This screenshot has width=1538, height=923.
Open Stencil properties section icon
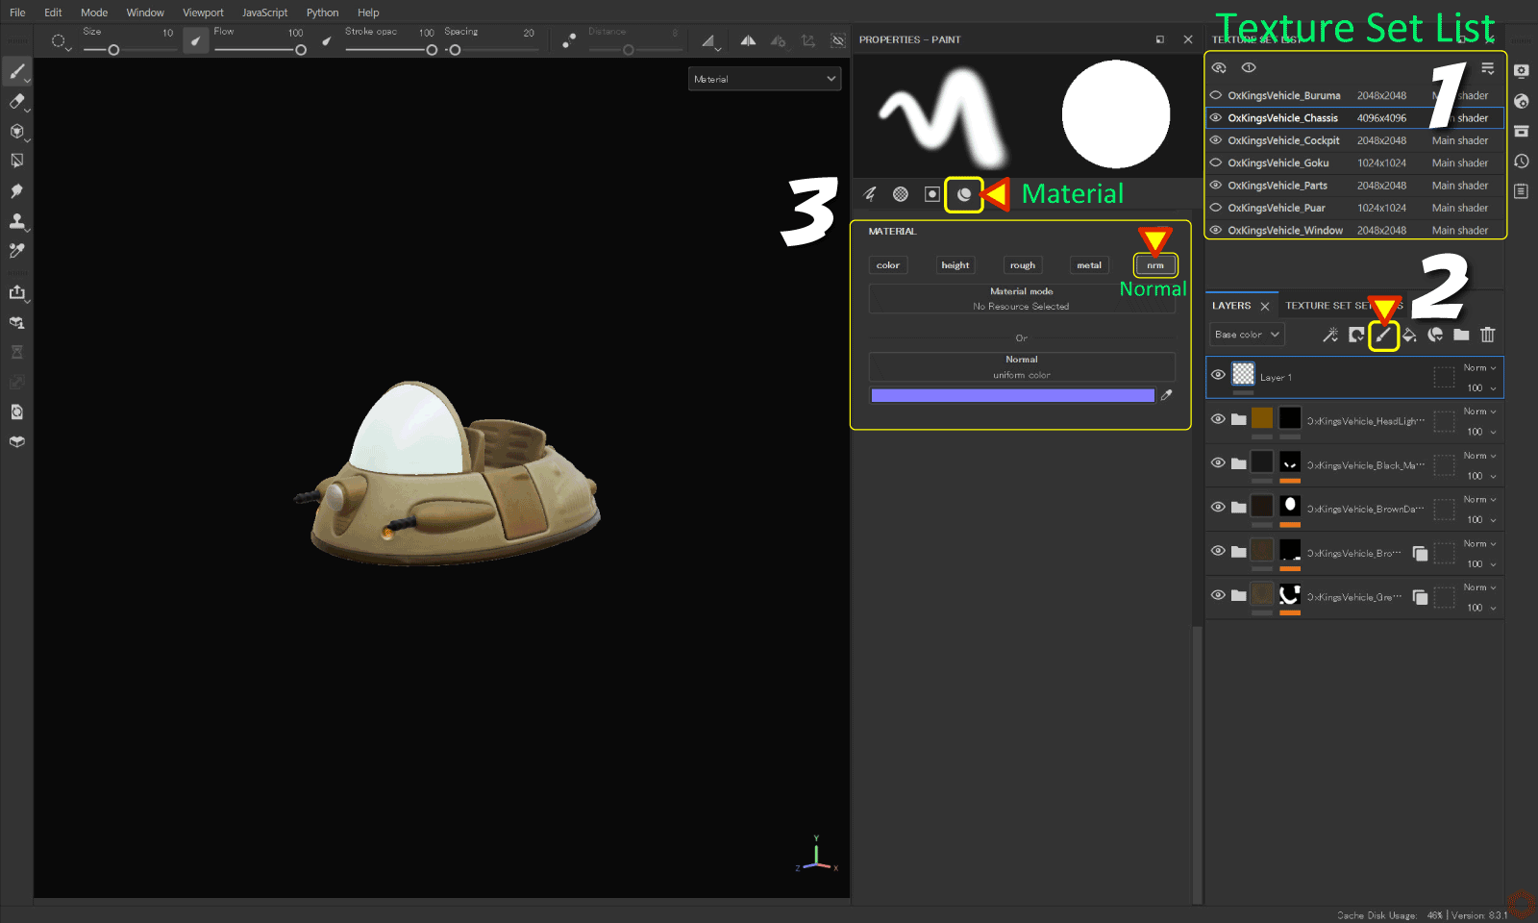932,194
